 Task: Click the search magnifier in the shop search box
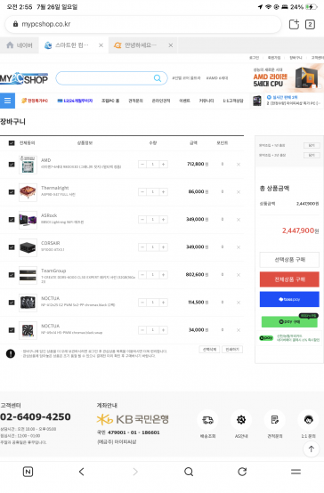(158, 78)
